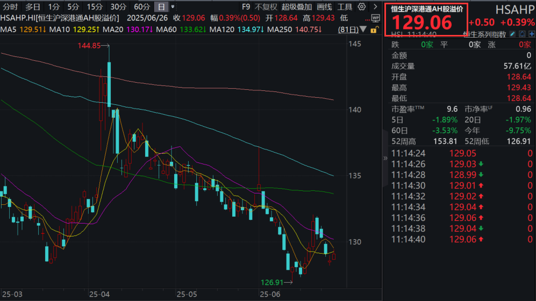Screen dimensions: 536x301
Task: Select the 5分 timeframe tab
Action: pyautogui.click(x=73, y=7)
